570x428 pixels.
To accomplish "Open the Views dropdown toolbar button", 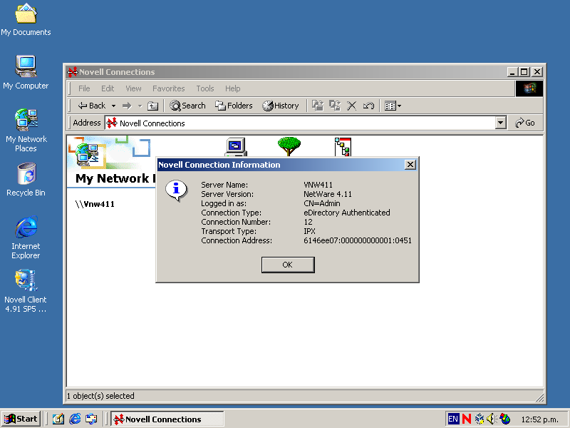I will [x=393, y=106].
